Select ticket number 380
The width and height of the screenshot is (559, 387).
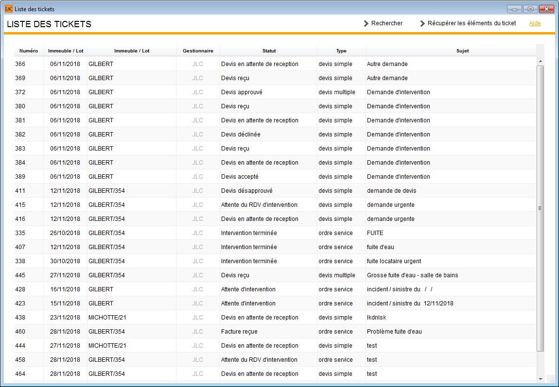20,106
